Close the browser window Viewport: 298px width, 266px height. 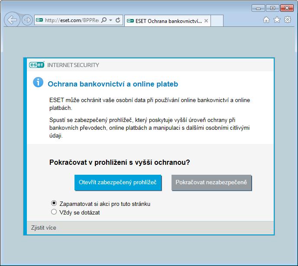tap(287, 8)
